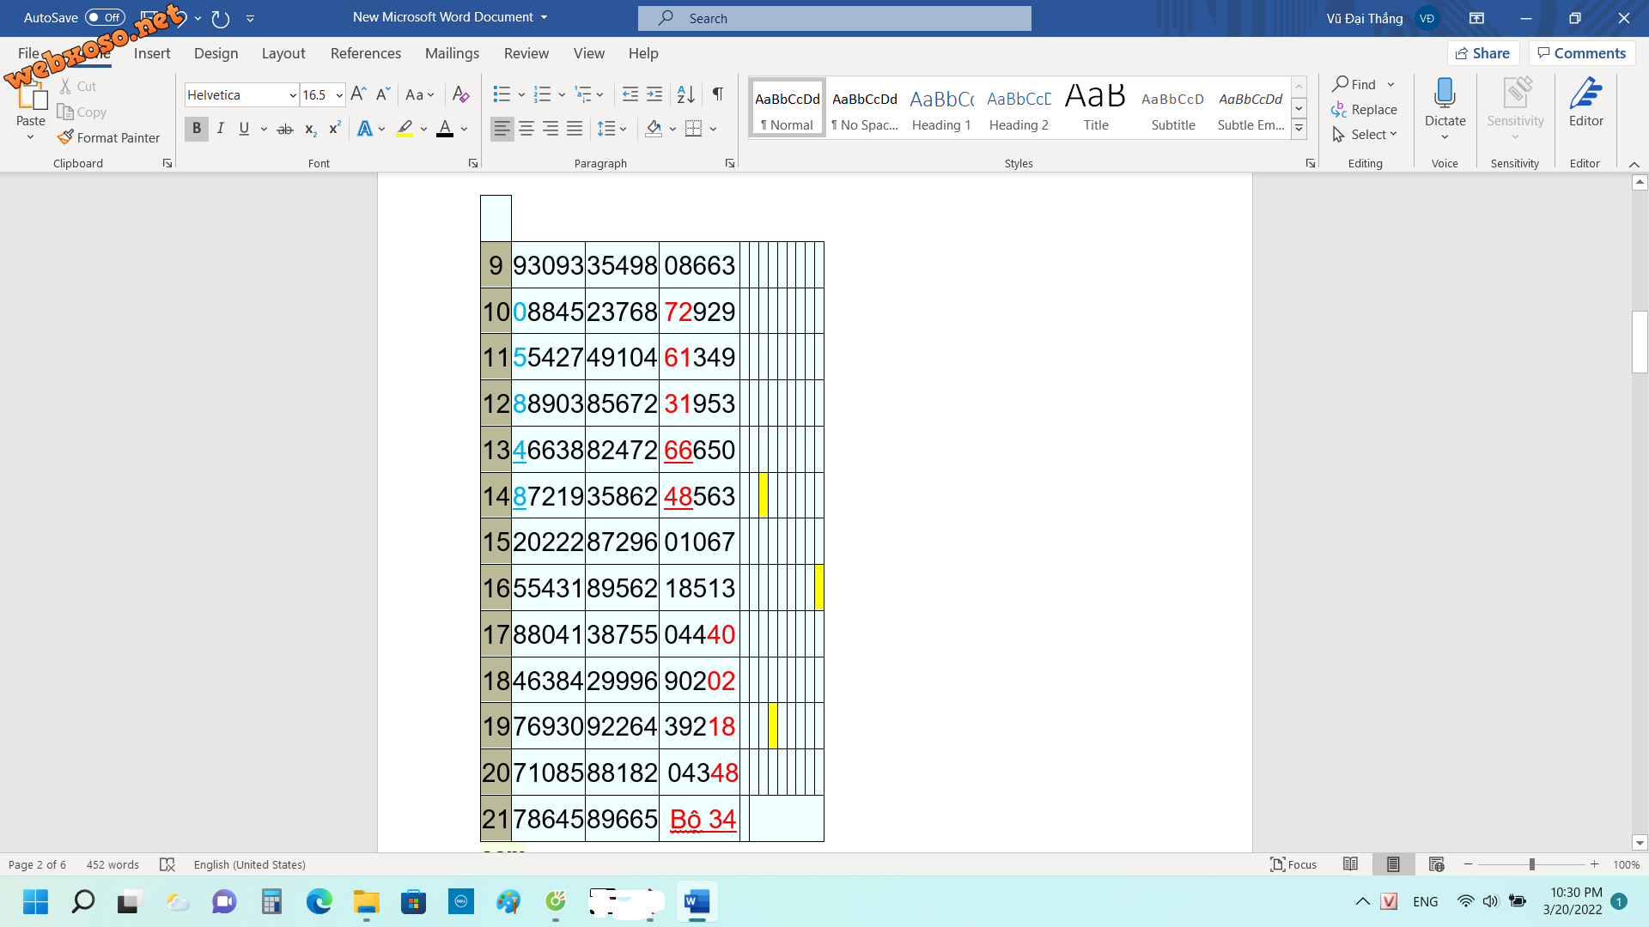Open Ribbon Display Options

[1476, 18]
